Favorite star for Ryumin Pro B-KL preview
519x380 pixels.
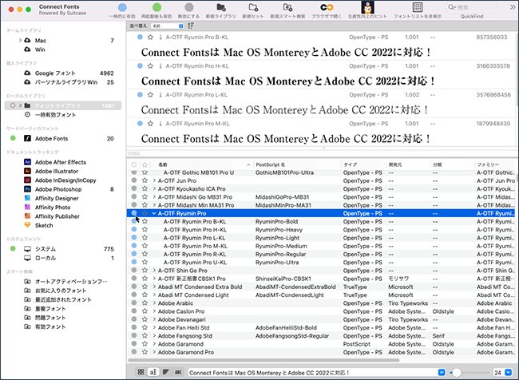click(x=150, y=38)
